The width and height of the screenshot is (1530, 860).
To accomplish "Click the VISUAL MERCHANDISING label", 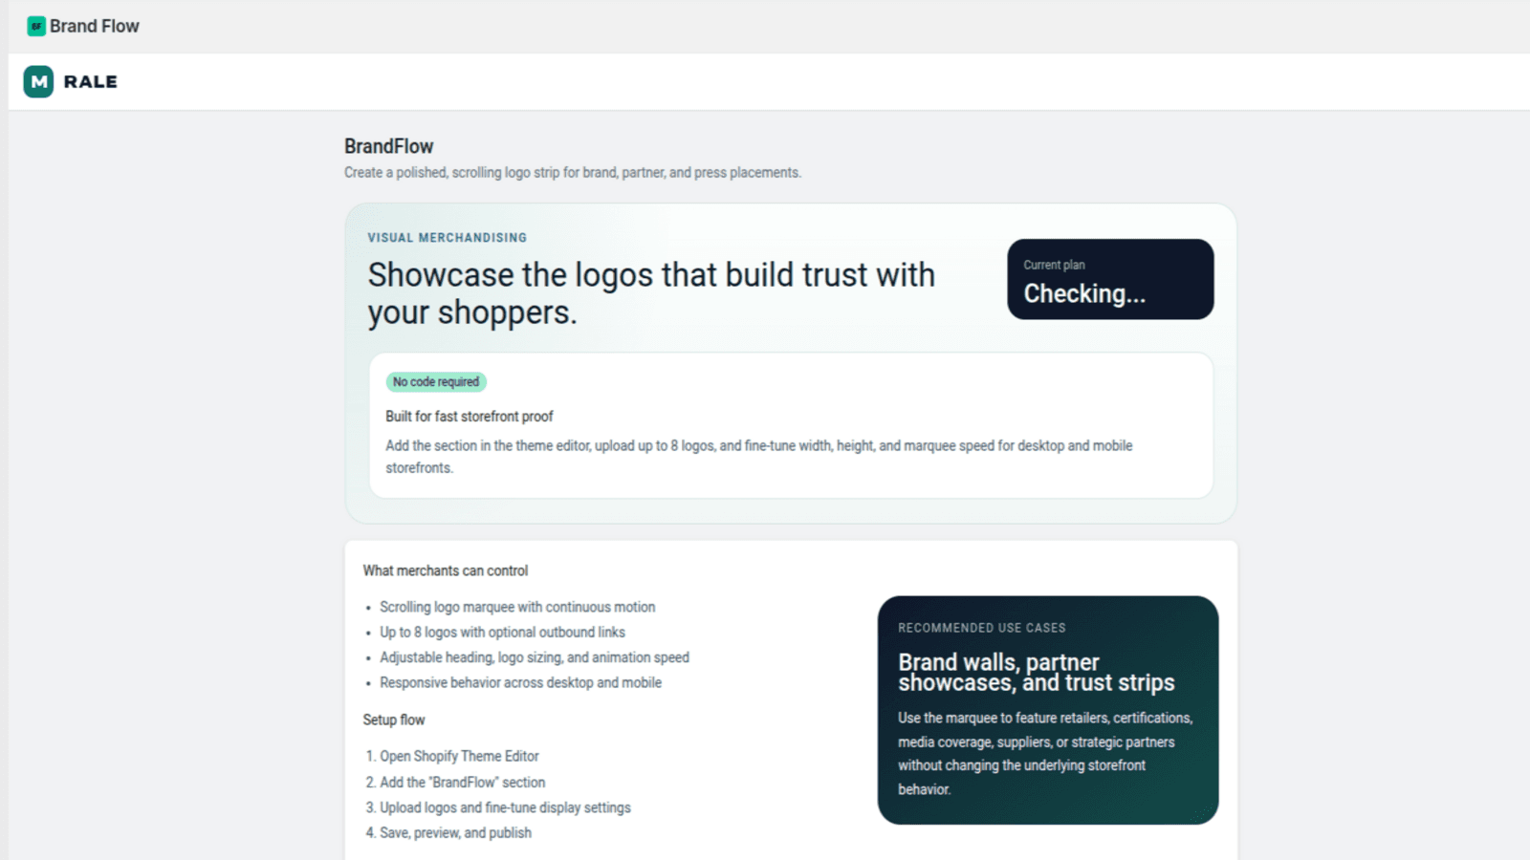I will 448,238.
